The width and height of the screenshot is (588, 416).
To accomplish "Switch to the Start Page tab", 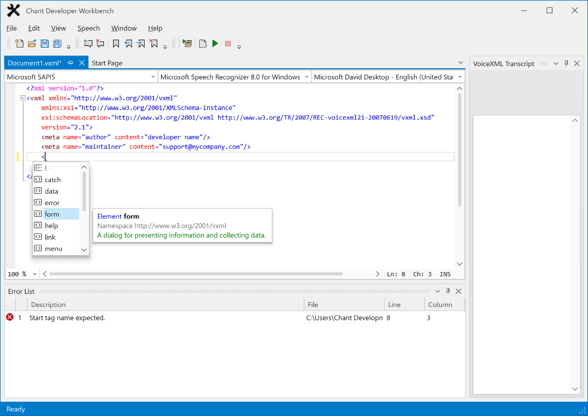I will click(x=107, y=63).
